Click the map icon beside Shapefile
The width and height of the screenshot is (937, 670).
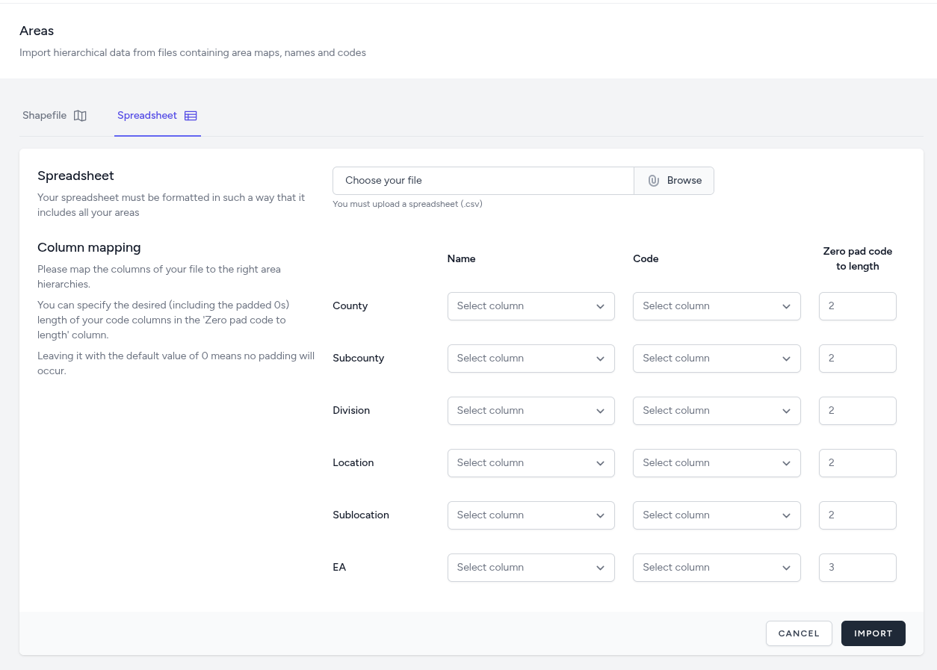[80, 116]
